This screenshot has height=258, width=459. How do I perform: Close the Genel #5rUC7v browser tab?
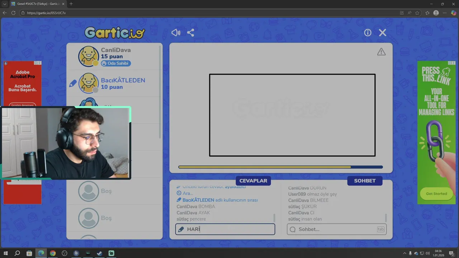[x=64, y=4]
